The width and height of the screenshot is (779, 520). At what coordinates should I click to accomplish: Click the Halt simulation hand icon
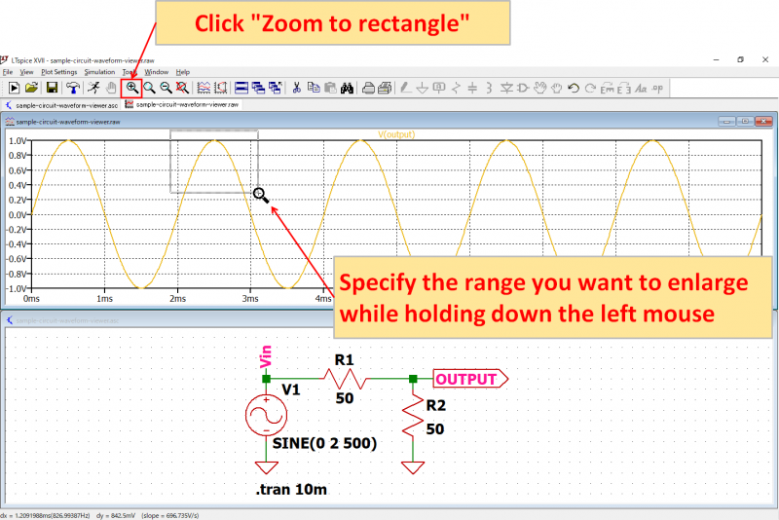tap(111, 88)
